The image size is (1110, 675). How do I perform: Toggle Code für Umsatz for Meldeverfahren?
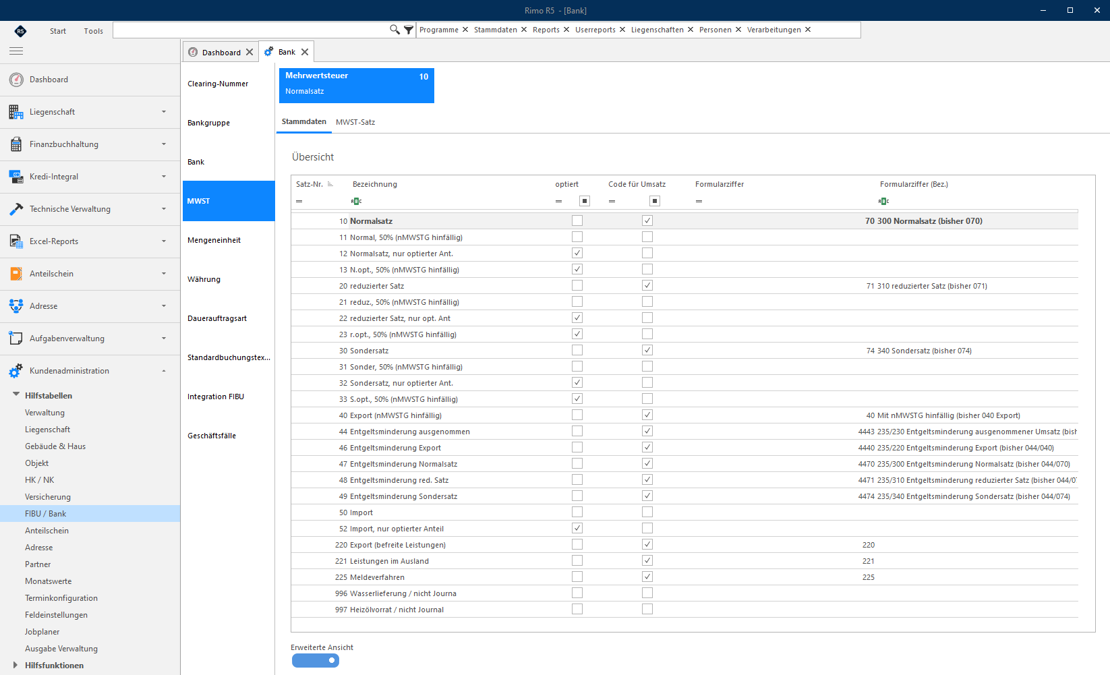[647, 577]
